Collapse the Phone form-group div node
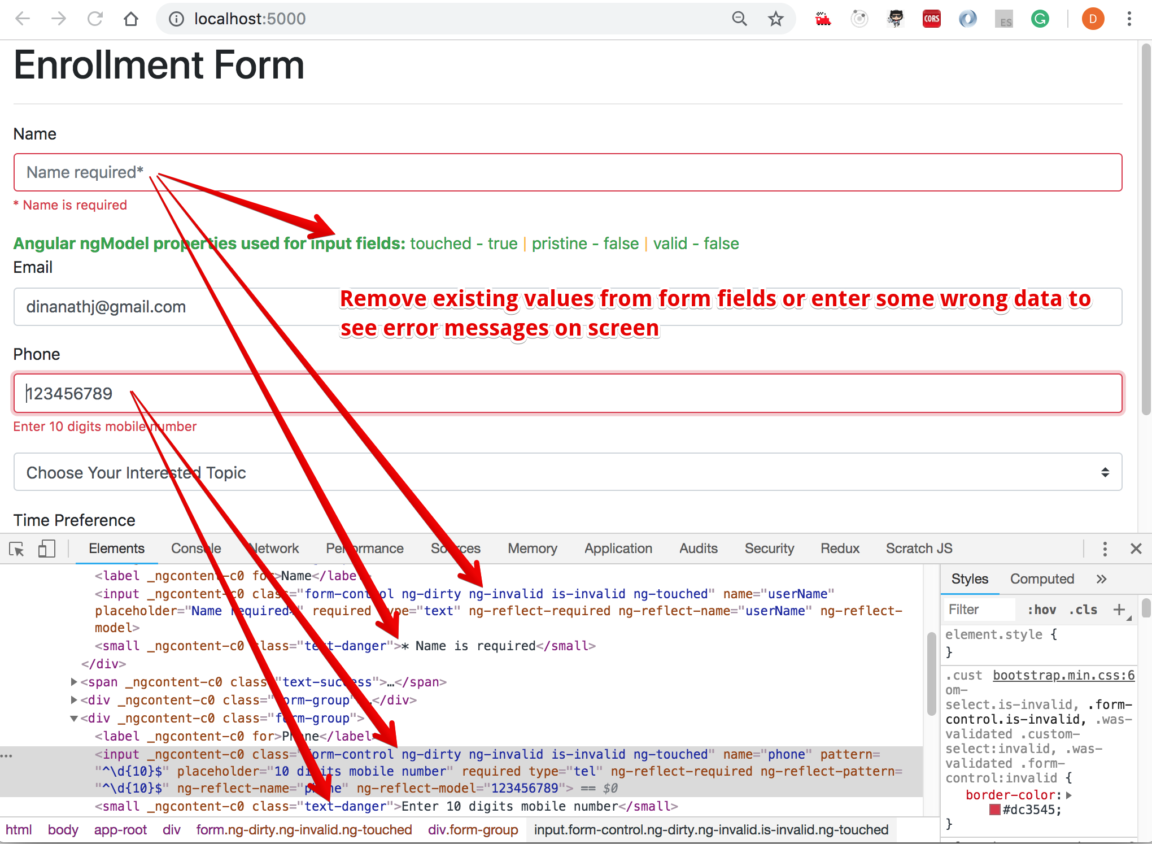This screenshot has height=844, width=1152. tap(74, 719)
